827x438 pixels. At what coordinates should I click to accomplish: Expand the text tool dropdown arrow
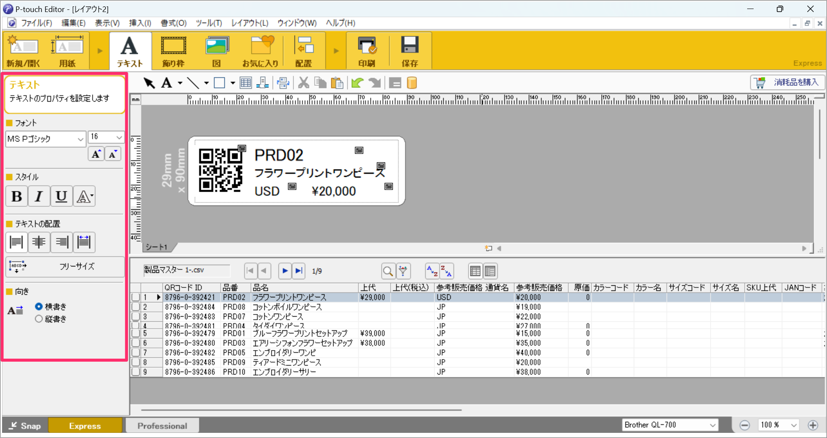tap(180, 83)
